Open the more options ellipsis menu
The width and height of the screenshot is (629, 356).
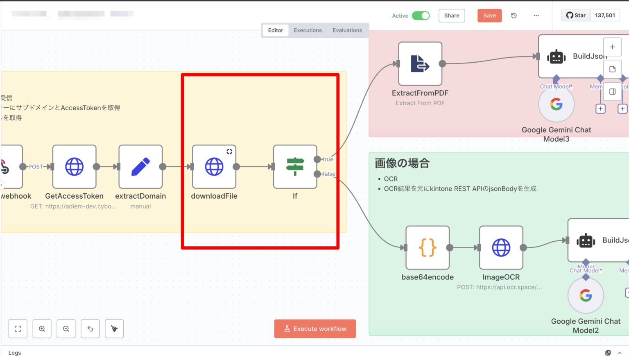(536, 15)
